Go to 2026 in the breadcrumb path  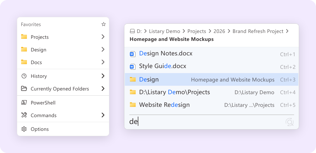219,31
